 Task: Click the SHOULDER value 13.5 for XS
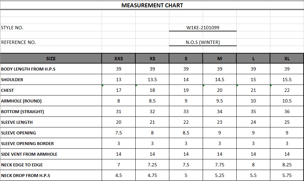coord(152,80)
